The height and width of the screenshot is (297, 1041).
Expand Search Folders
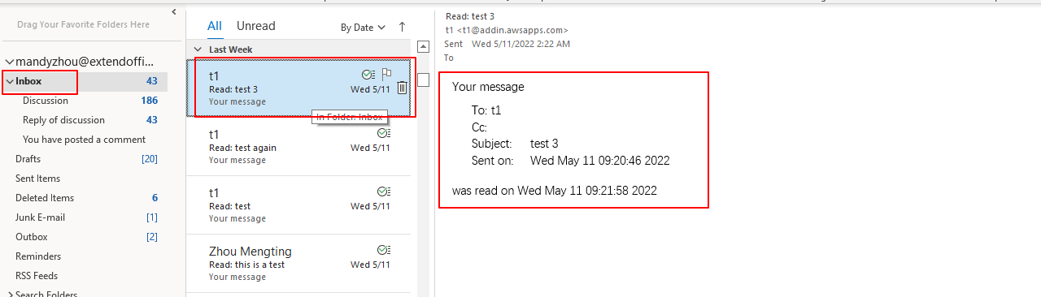[x=10, y=295]
